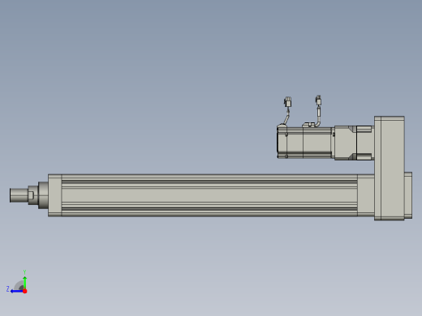Viewport: 422px width, 316px height.
Task: Select the left cable connector plug above the motor
Action: (x=288, y=102)
